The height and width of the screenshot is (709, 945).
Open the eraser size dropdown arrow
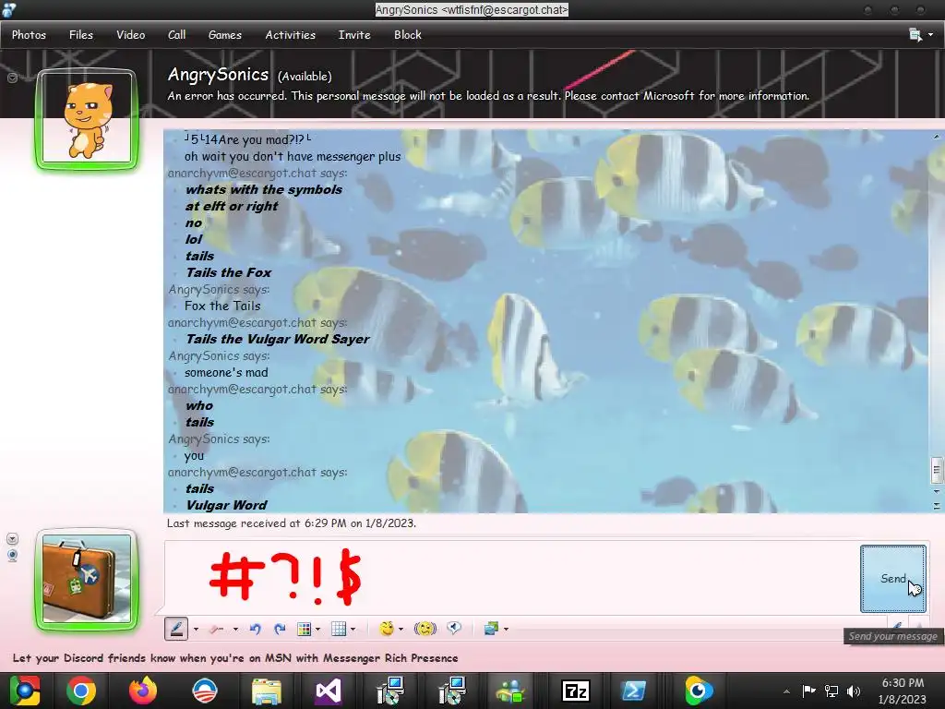(235, 630)
